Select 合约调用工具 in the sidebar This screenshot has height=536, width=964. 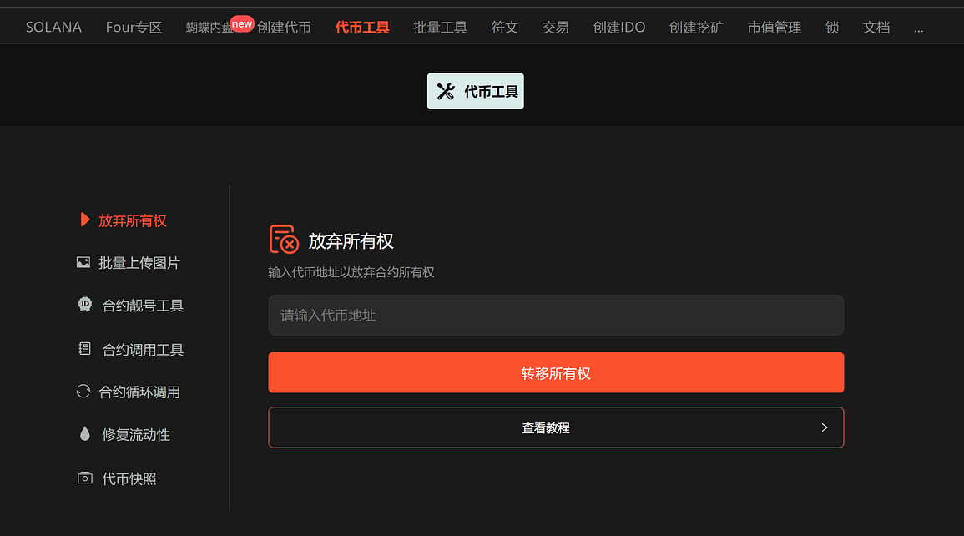[143, 349]
